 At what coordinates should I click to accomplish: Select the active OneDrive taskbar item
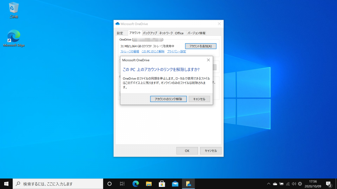(188, 184)
